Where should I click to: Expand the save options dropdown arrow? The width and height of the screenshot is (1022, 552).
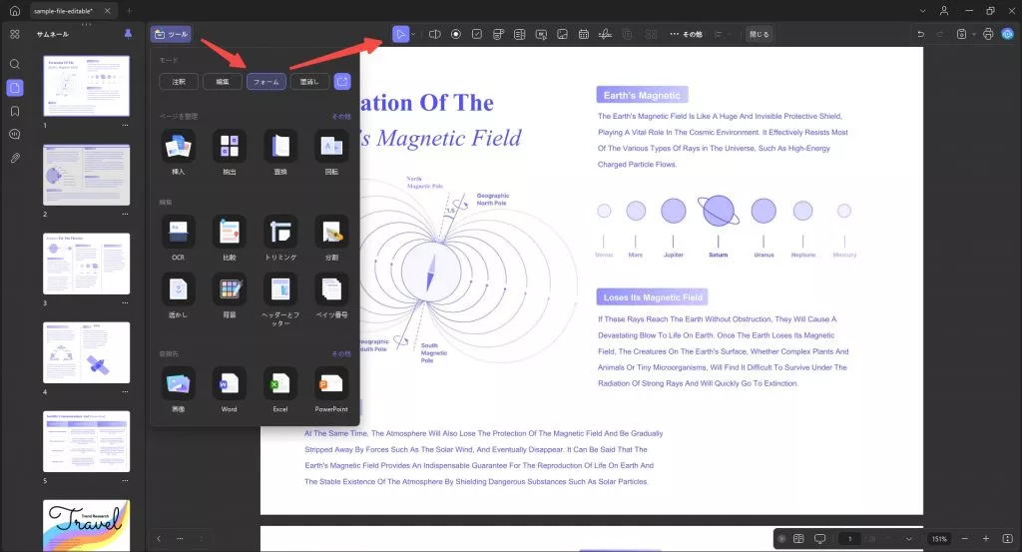974,35
